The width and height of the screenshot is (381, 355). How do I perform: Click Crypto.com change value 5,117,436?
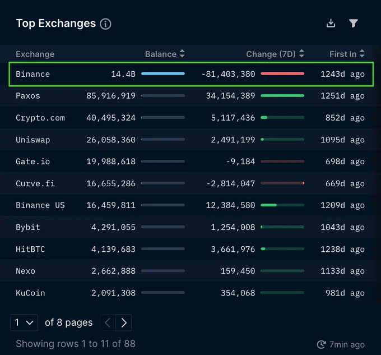click(233, 118)
